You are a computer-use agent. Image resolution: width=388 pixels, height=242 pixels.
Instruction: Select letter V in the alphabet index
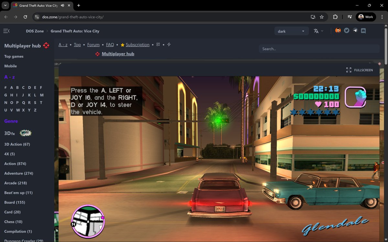pos(12,110)
